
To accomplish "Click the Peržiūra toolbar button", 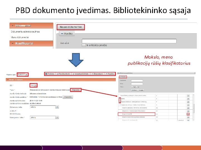I will click(50, 74).
